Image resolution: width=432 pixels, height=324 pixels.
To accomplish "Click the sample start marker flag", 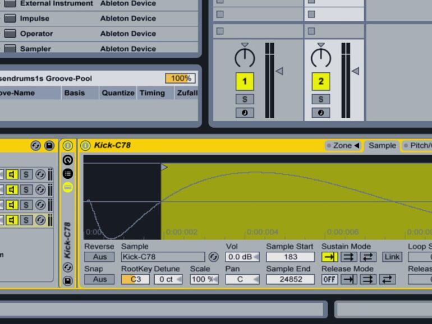I will point(164,167).
